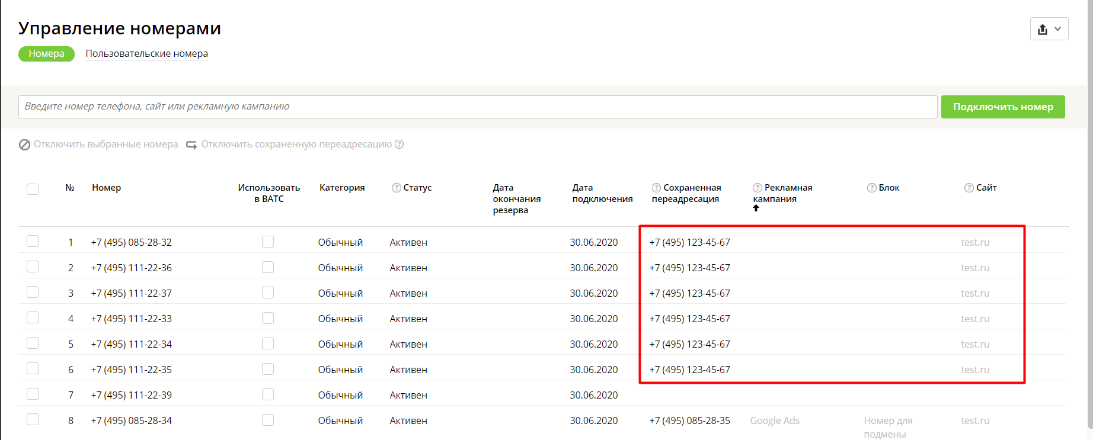Click help icon beside Рекламная кампания
The height and width of the screenshot is (440, 1093).
click(x=757, y=188)
